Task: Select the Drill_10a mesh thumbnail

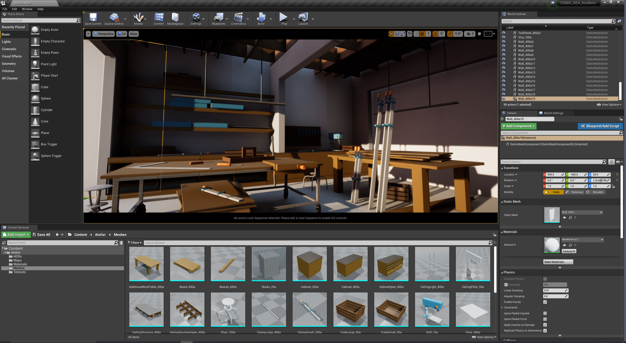Action: point(432,310)
